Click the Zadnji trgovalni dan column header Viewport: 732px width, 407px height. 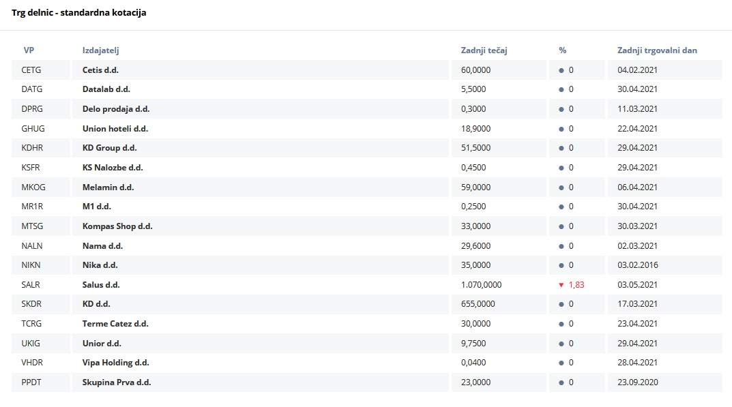(x=658, y=50)
